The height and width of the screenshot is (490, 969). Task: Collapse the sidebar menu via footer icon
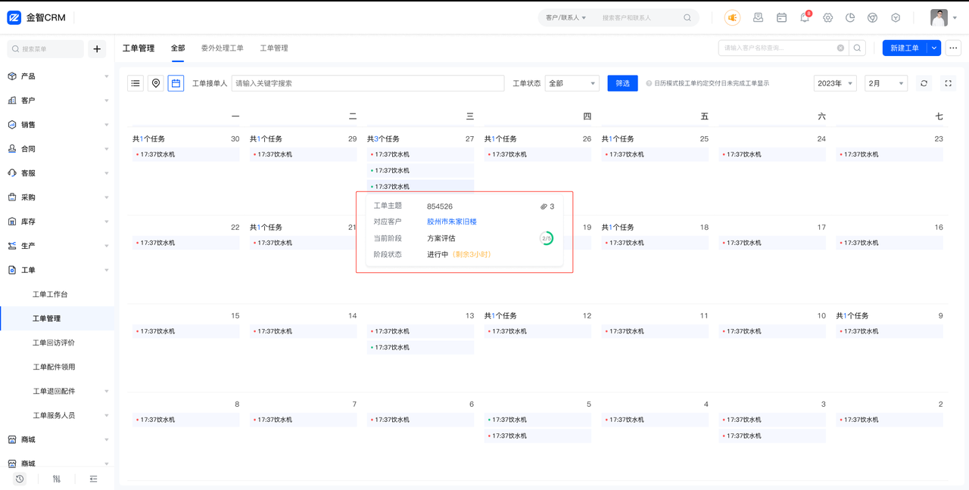(93, 479)
